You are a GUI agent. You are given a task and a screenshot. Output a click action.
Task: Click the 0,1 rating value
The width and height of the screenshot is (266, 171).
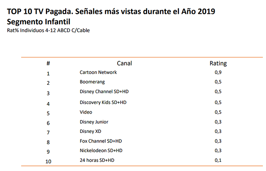pos(218,160)
